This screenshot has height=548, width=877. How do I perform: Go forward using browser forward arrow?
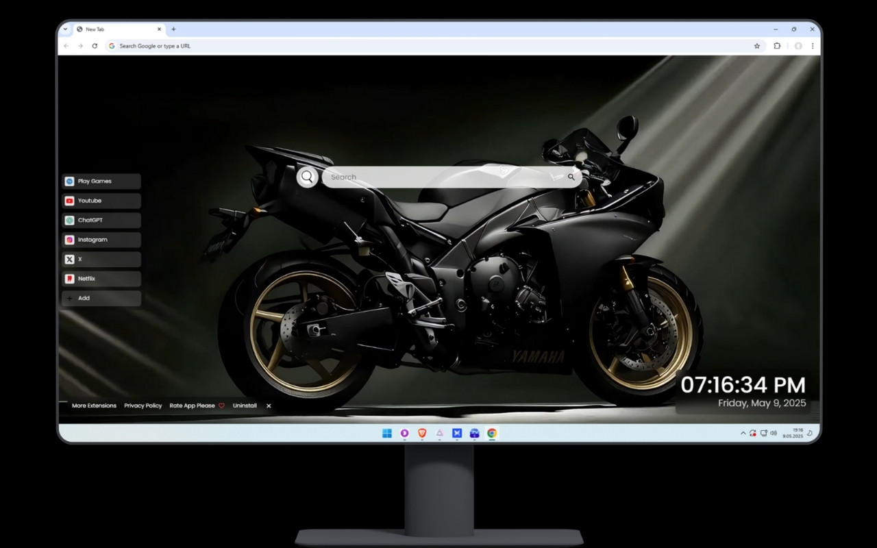80,46
